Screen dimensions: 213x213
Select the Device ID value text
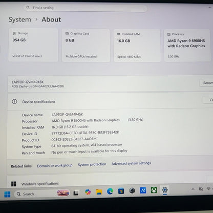point(86,133)
